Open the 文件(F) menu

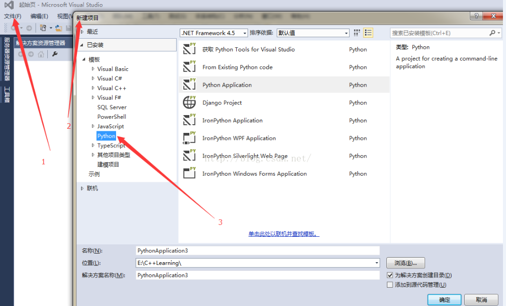[13, 16]
